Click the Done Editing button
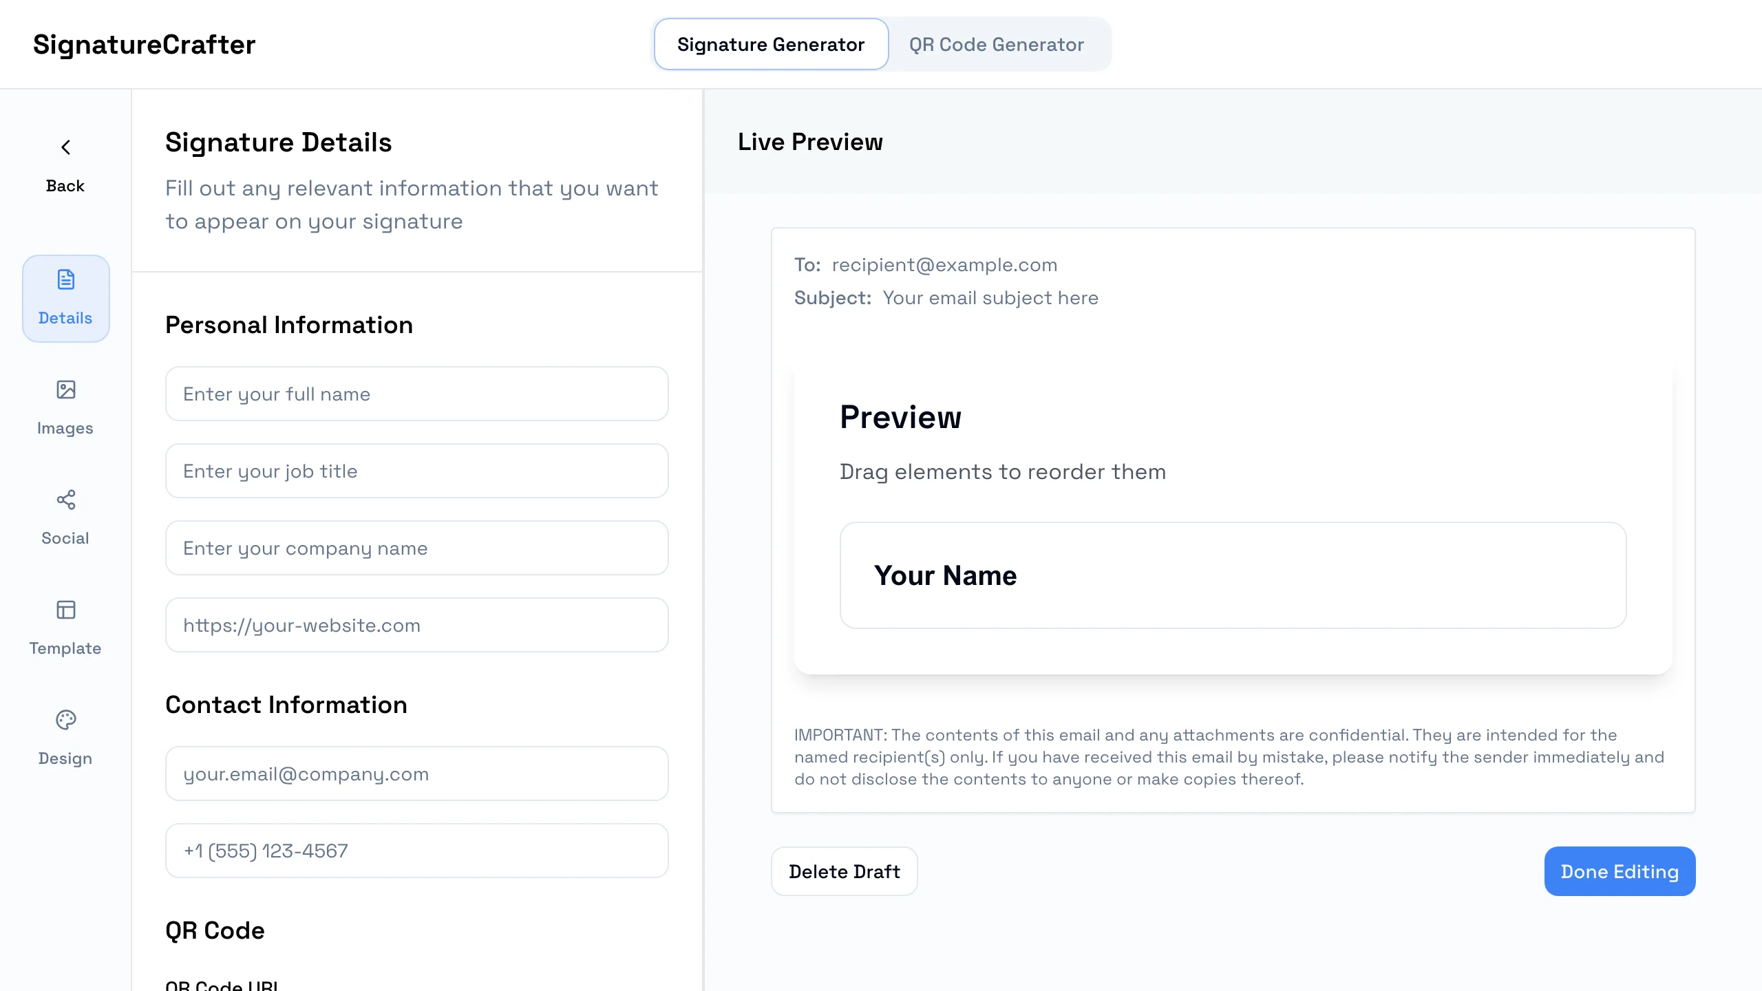1762x991 pixels. [1619, 871]
